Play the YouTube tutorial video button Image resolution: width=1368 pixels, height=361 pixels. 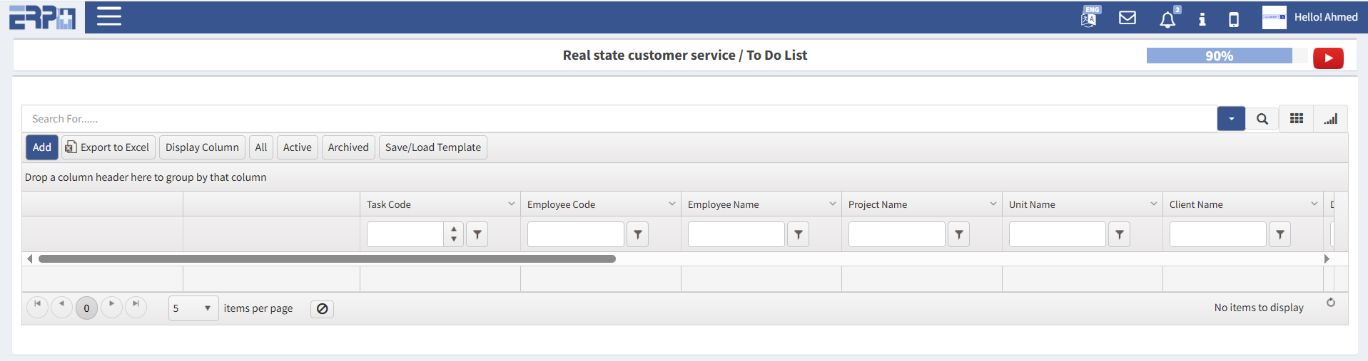(1328, 58)
